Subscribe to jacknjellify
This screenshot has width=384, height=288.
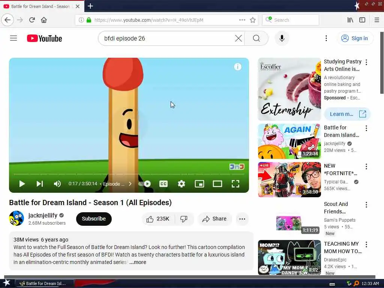coord(94,219)
